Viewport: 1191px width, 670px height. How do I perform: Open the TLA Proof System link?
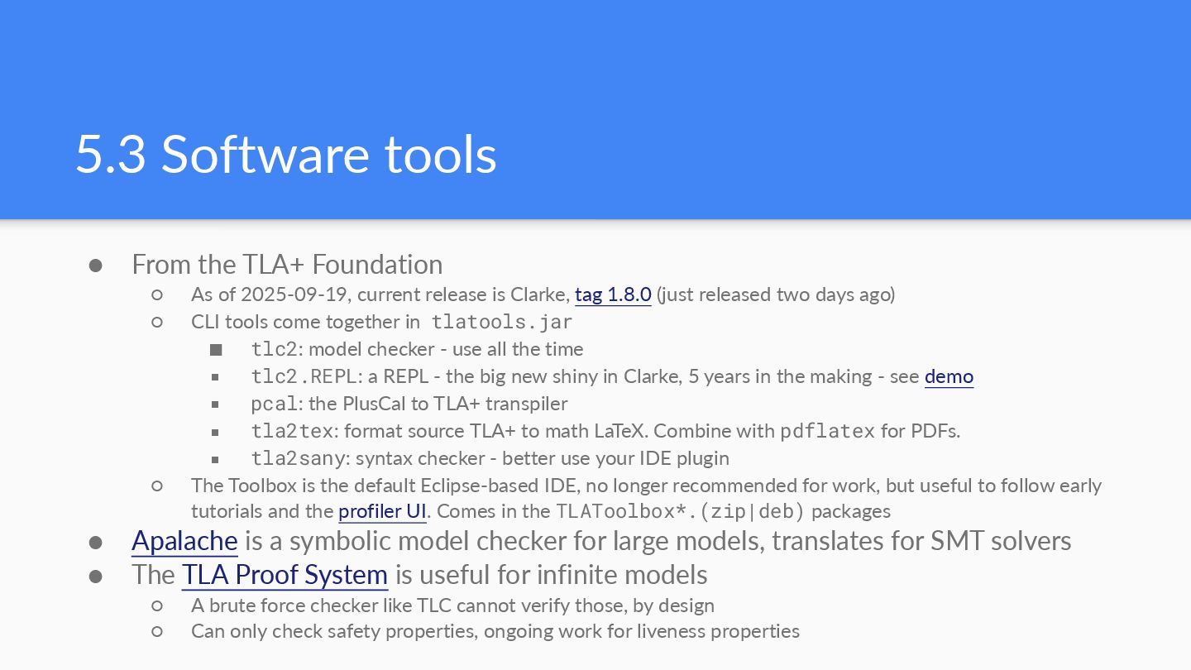tap(285, 574)
